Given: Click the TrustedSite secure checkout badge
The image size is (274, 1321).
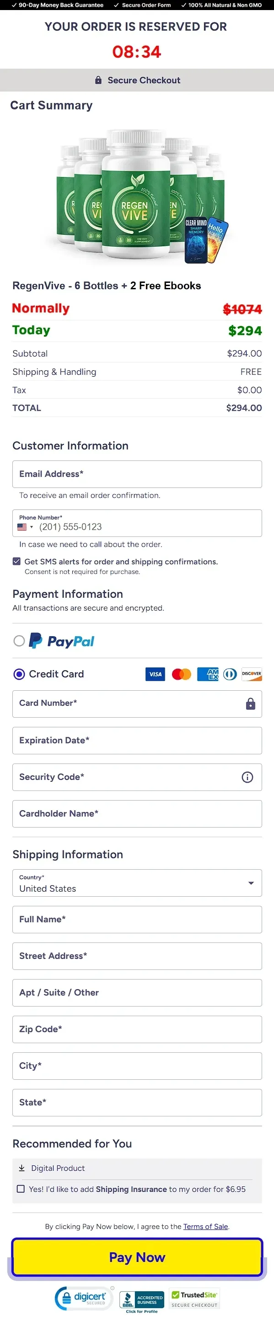Looking at the screenshot, I should (x=194, y=1299).
